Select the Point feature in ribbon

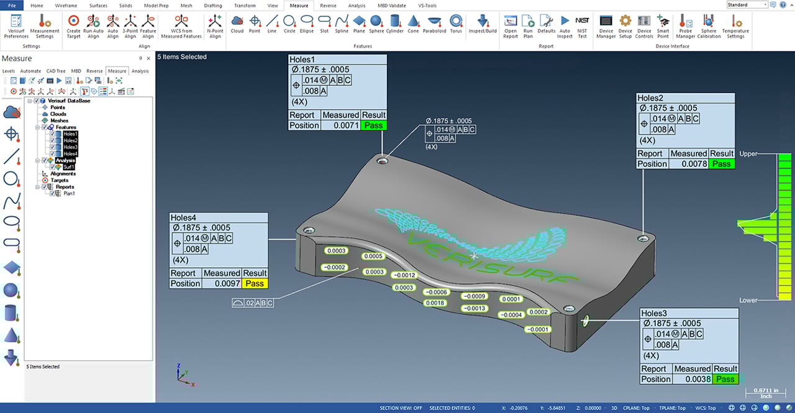[255, 25]
